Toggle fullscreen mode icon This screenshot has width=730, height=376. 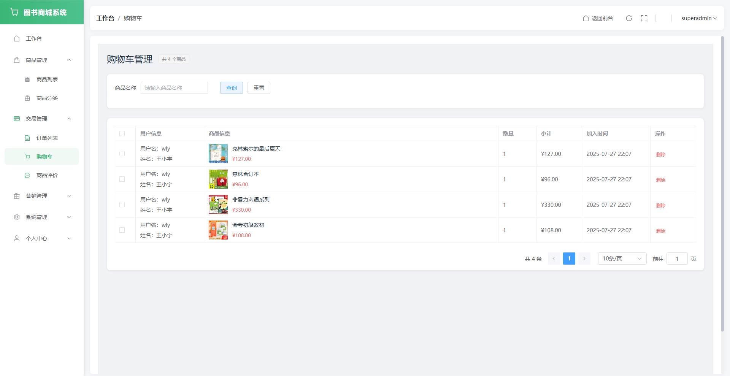[644, 18]
